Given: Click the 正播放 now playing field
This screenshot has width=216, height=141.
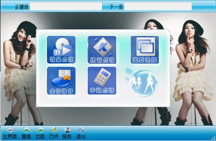Looking at the screenshot, I should click(x=66, y=6).
